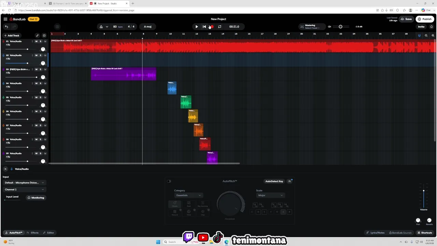The image size is (437, 246).
Task: Click the master volume speaker icon
Action: click(329, 27)
